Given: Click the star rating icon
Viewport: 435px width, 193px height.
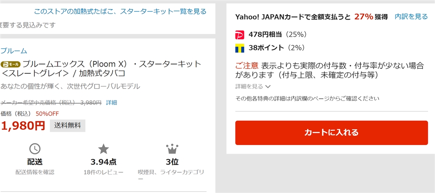Looking at the screenshot, I should pos(104,148).
